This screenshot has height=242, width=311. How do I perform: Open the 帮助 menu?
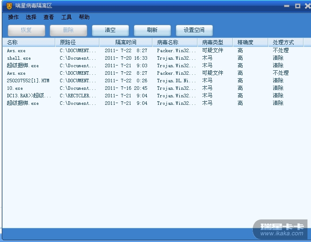[x=84, y=17]
